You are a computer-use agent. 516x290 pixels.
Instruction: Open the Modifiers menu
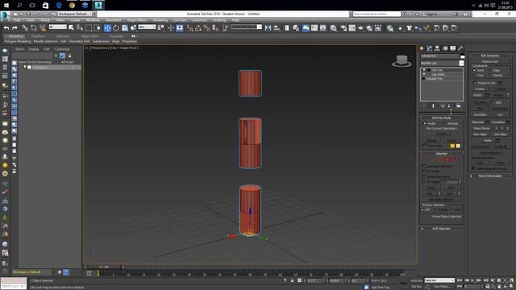click(x=93, y=20)
